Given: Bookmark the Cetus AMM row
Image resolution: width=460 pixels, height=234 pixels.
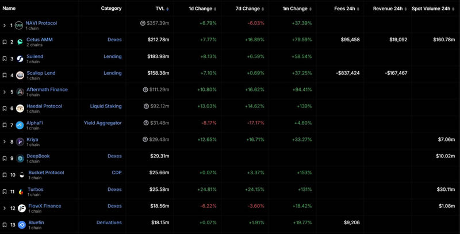Looking at the screenshot, I should 5,42.
